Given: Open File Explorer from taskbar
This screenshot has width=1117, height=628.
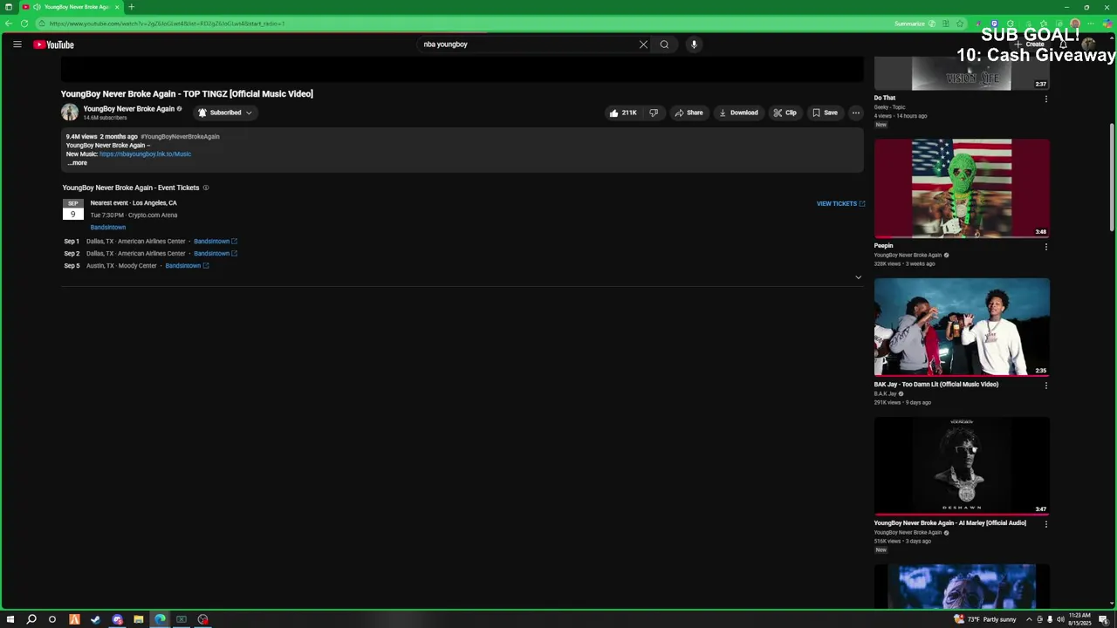Looking at the screenshot, I should 138,619.
